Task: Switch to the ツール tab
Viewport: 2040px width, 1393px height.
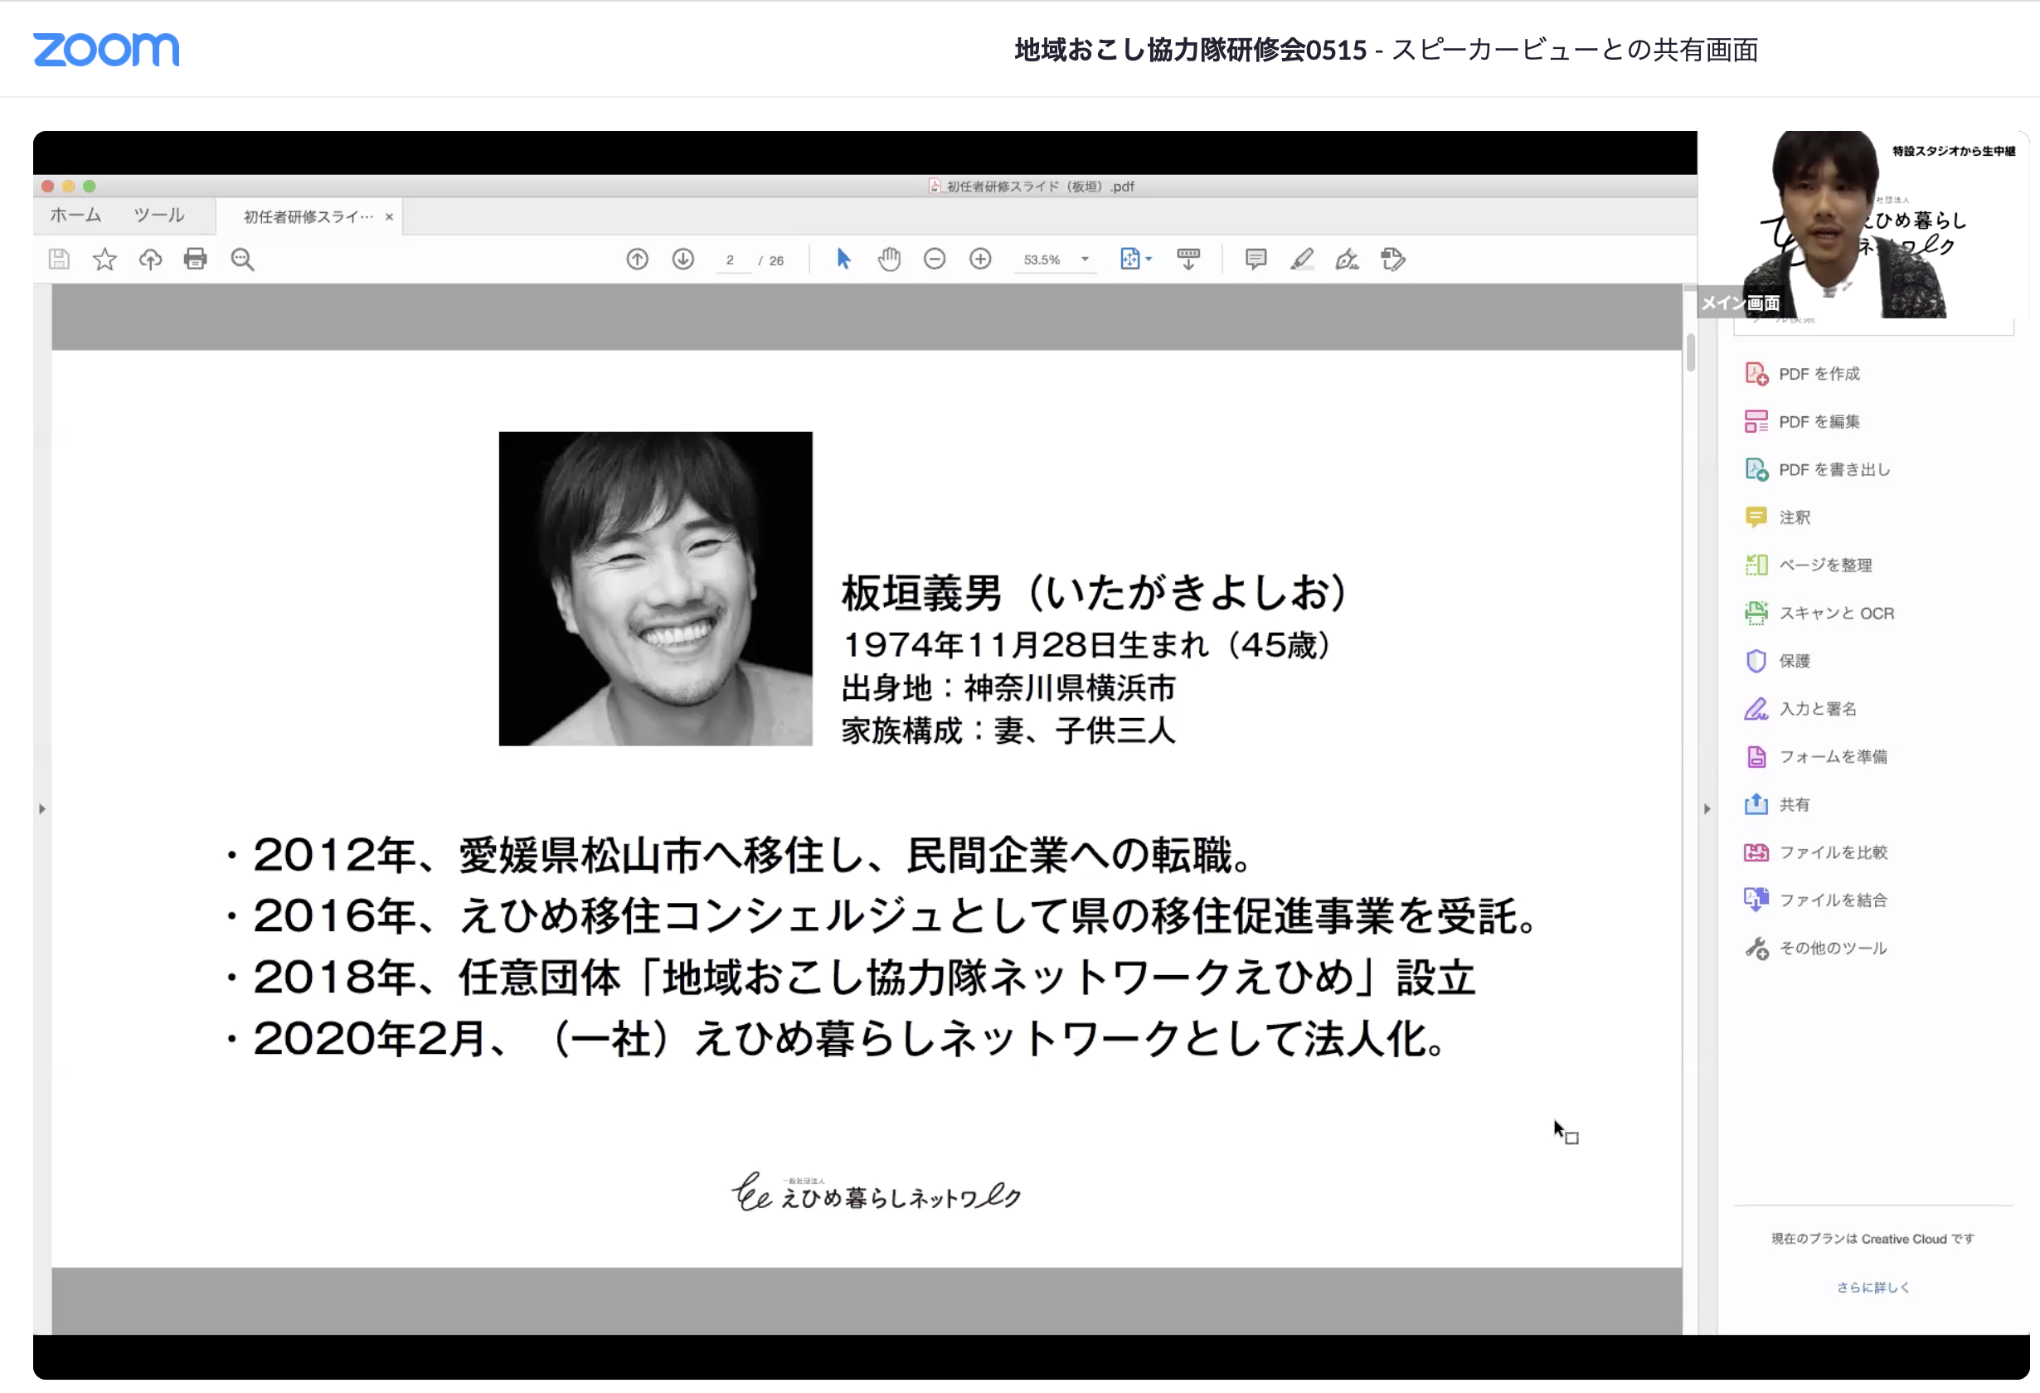Action: pos(159,215)
